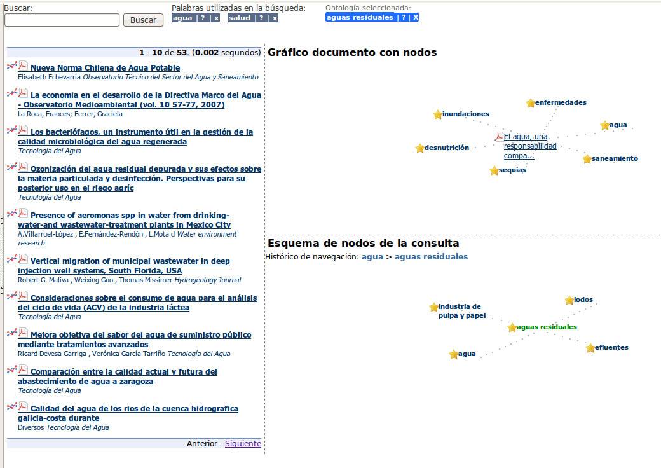
Task: Open PDF icon of Comparación entre la calidad
Action: click(x=23, y=370)
